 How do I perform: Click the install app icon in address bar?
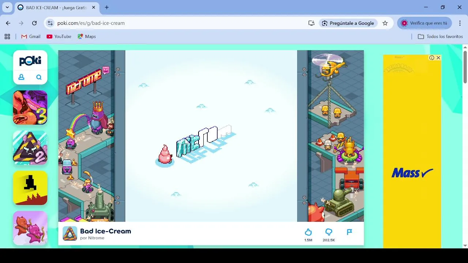tap(312, 23)
